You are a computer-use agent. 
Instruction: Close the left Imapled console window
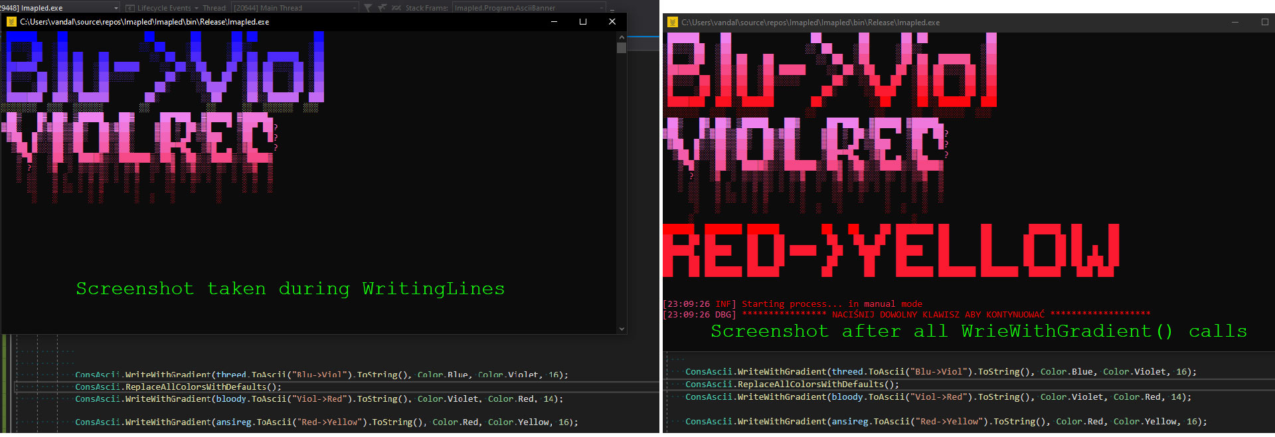[612, 22]
